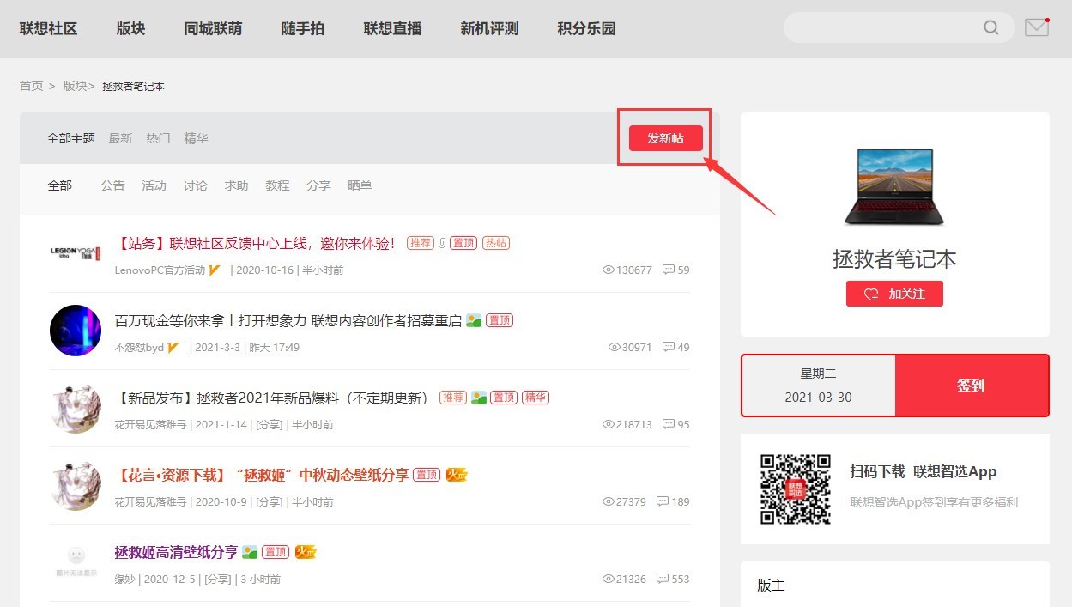
Task: Click the 联想智选 QR code image
Action: (796, 489)
